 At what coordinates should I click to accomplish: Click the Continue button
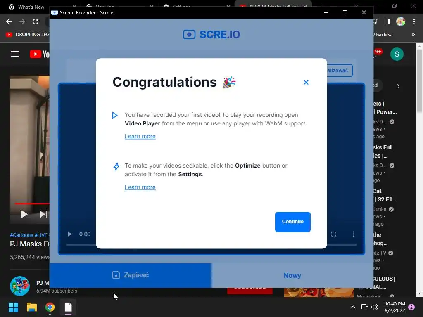coord(293,222)
